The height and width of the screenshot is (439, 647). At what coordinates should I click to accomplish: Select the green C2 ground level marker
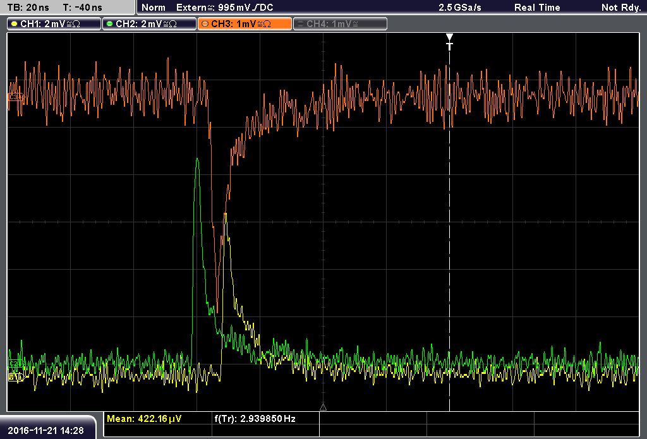[x=15, y=363]
